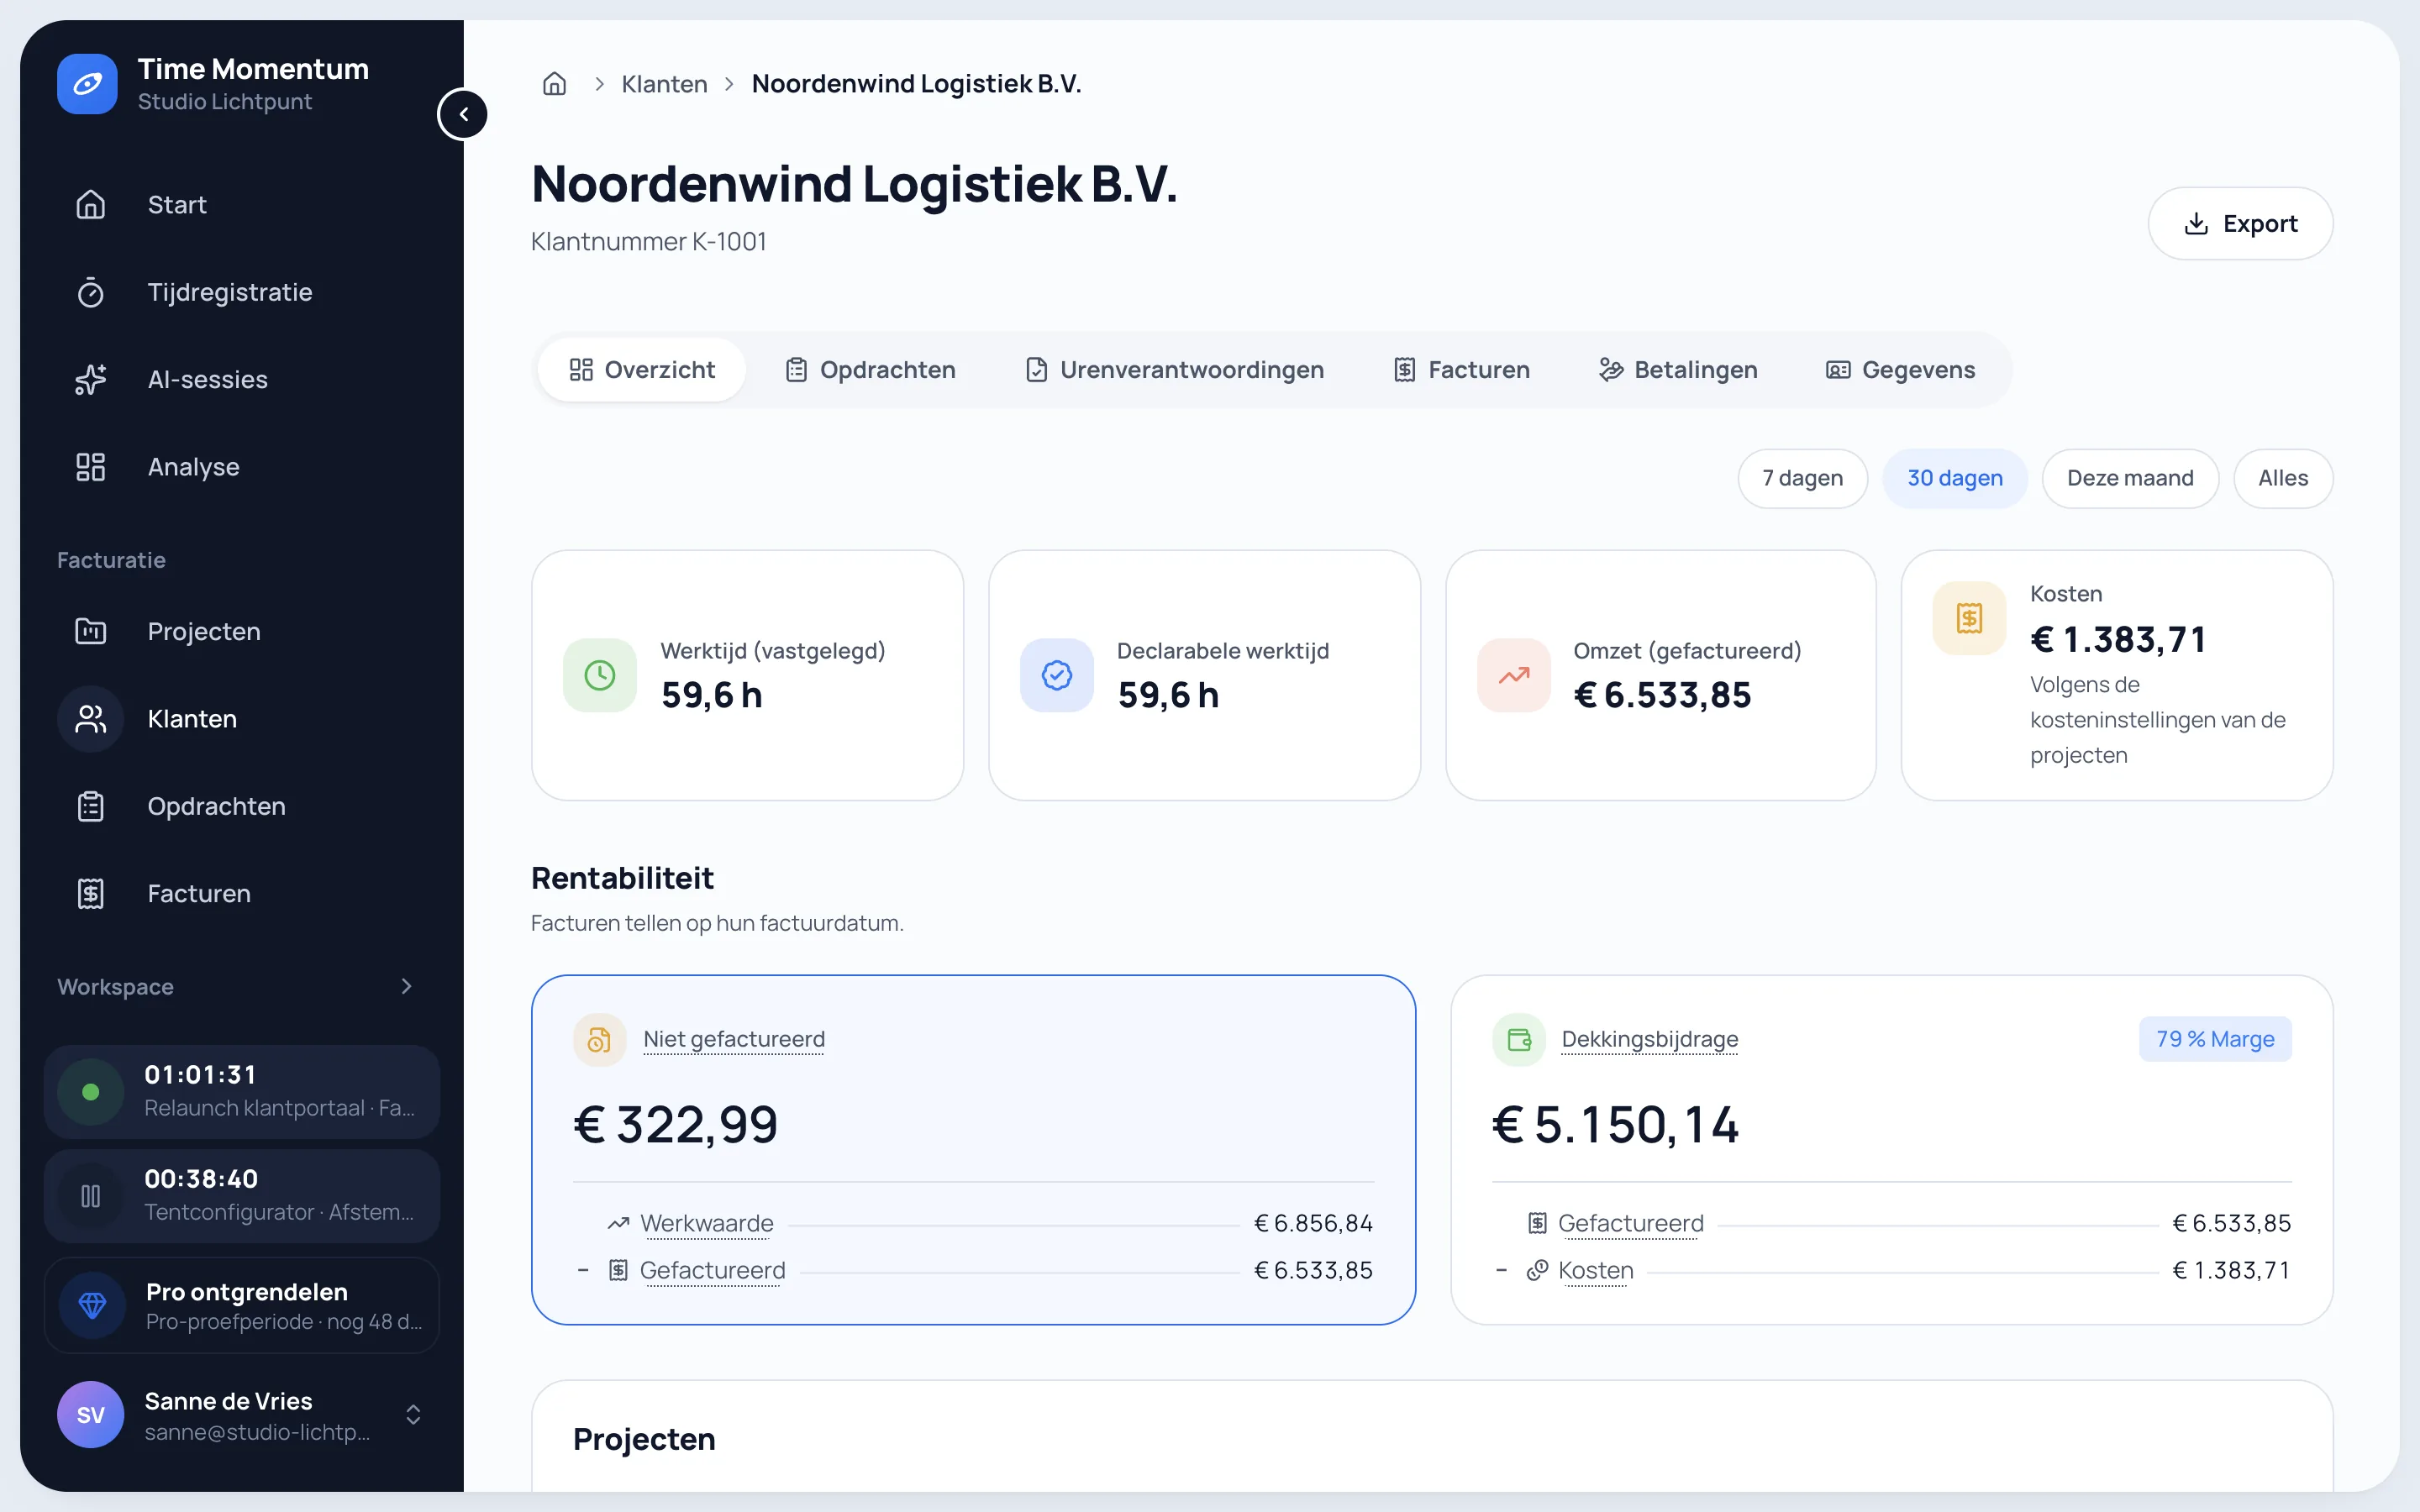2420x1512 pixels.
Task: Click the Werkwaarde row label
Action: 706,1224
